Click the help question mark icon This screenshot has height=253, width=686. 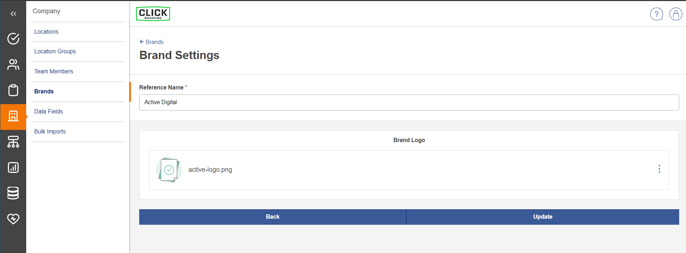tap(656, 14)
